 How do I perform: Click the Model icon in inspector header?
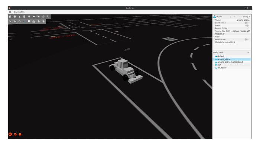click(x=214, y=17)
